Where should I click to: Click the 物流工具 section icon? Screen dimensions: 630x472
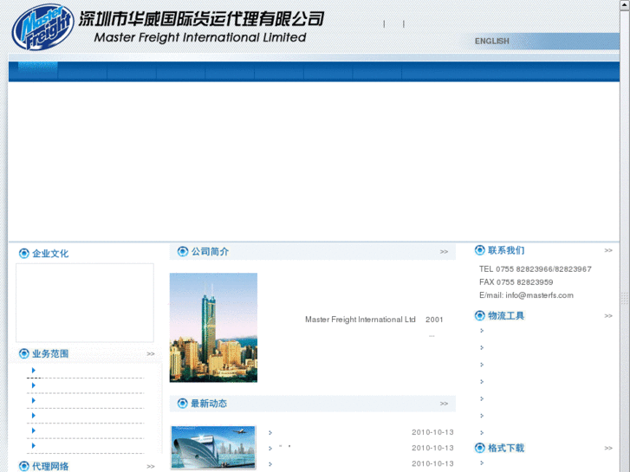point(480,315)
